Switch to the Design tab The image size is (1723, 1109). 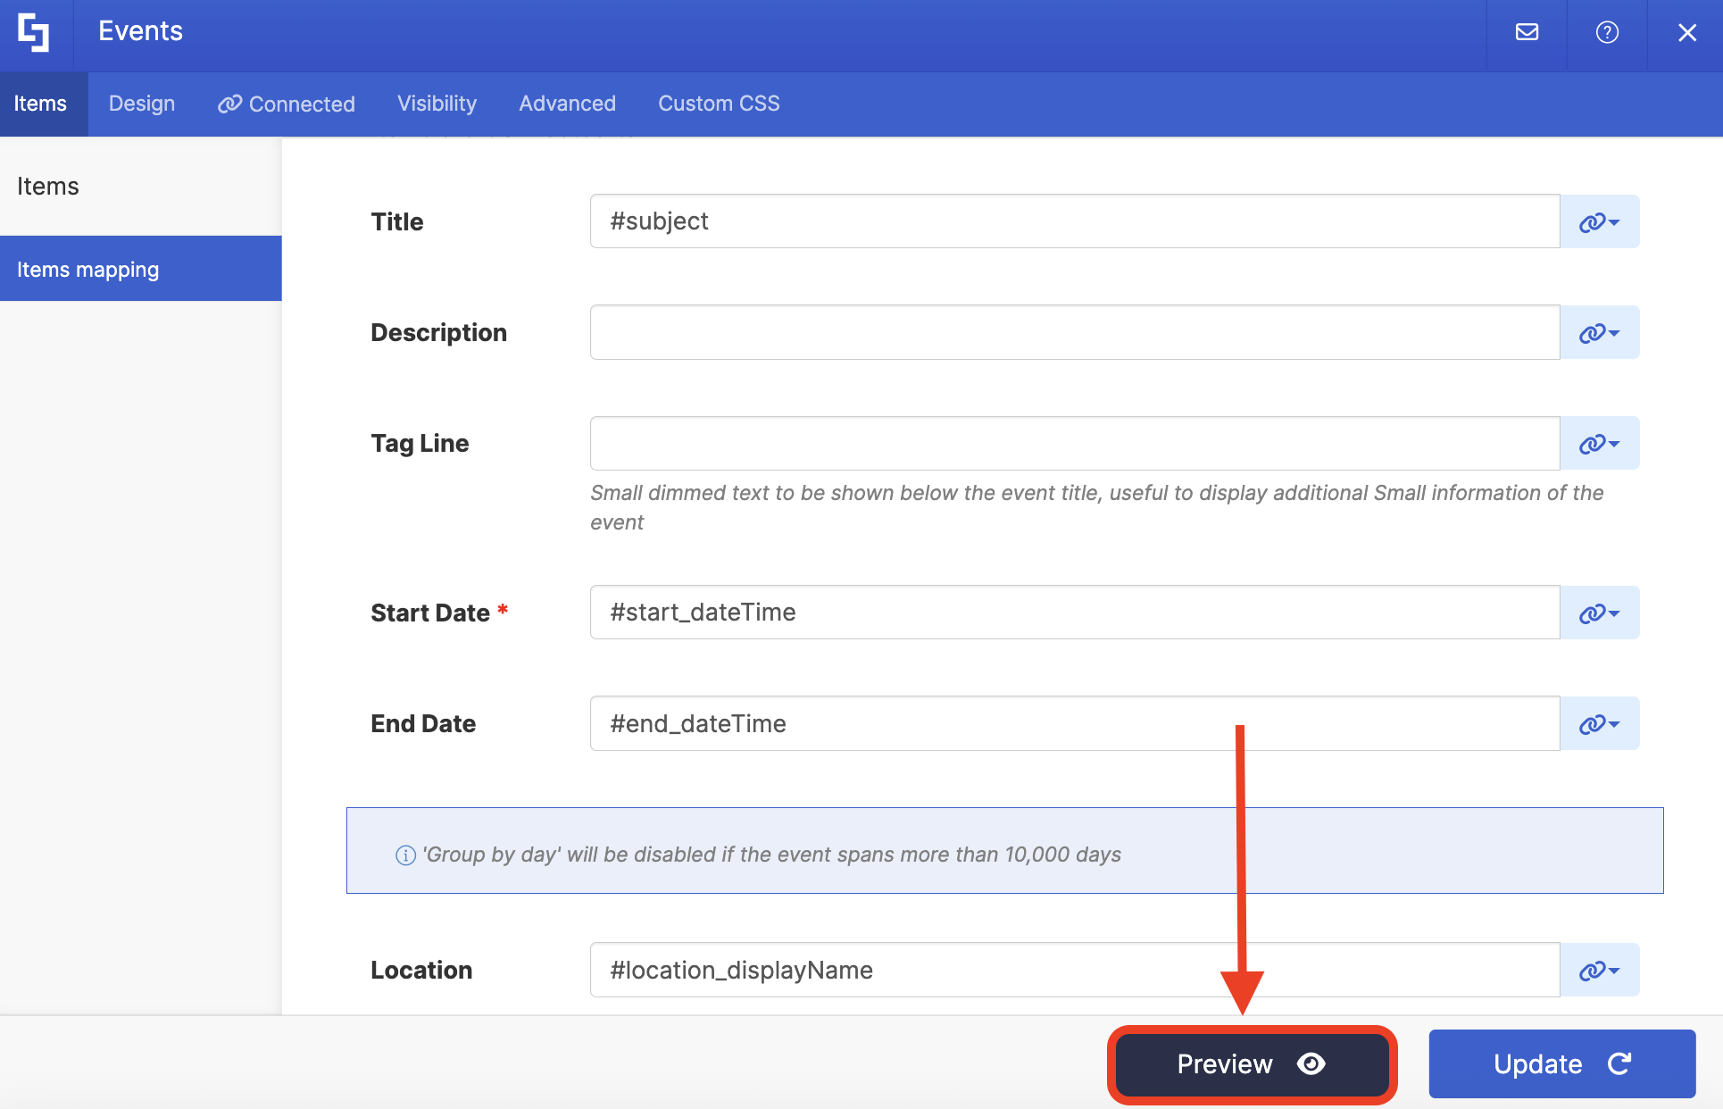click(x=141, y=104)
